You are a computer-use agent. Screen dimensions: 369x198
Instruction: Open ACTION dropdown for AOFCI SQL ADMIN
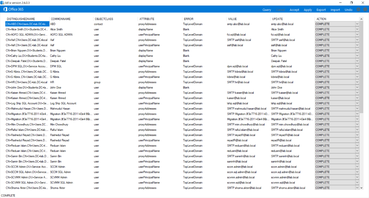tap(357, 35)
